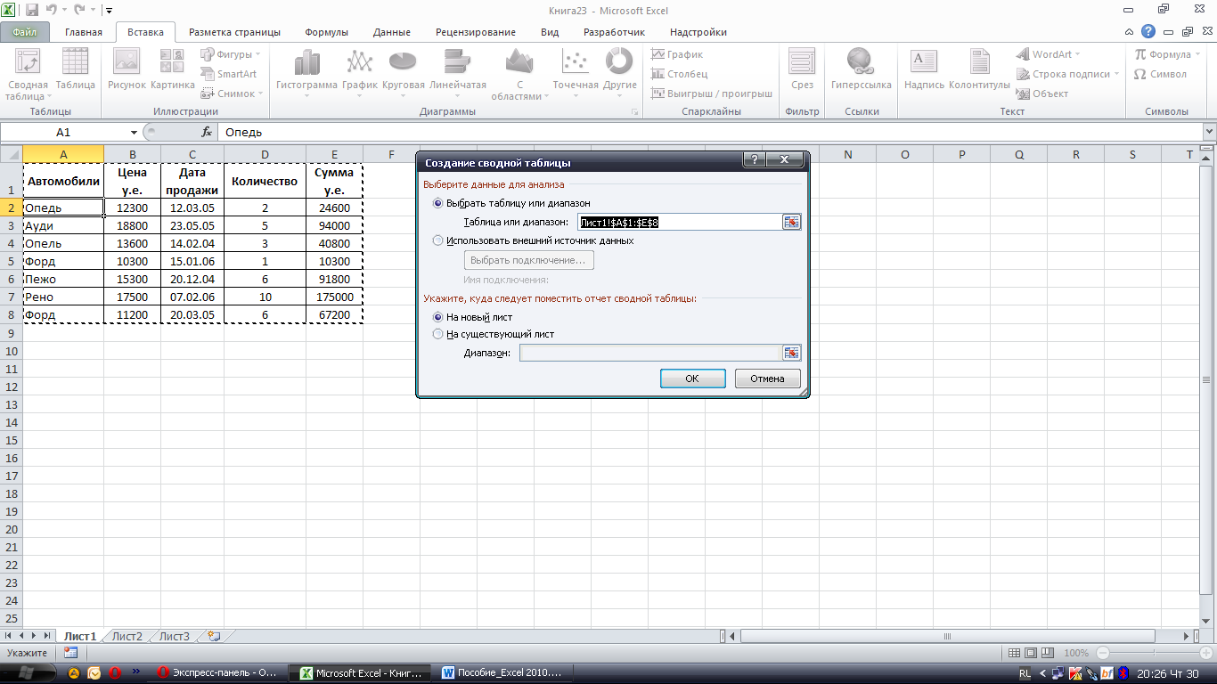Switch to sheet Лист3
Screen dimensions: 1217x684
click(x=175, y=636)
